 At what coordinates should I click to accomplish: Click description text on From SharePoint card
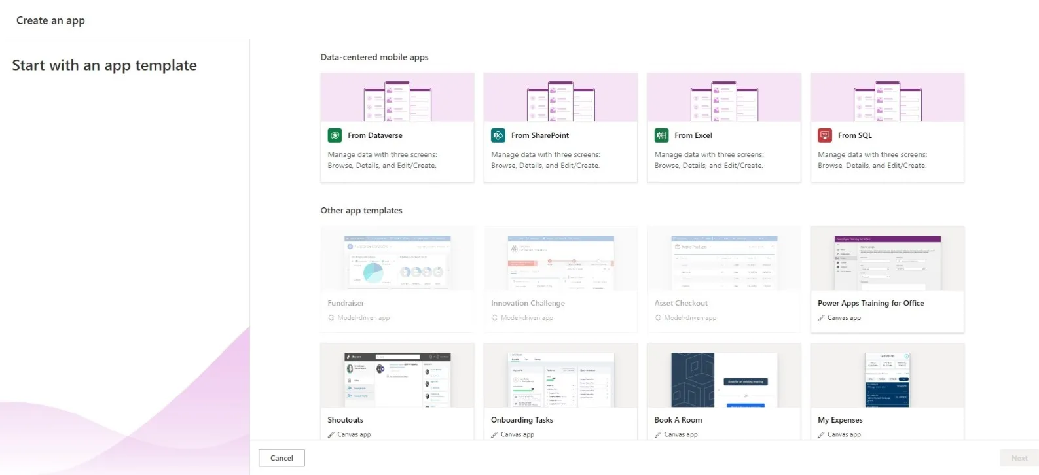(546, 160)
